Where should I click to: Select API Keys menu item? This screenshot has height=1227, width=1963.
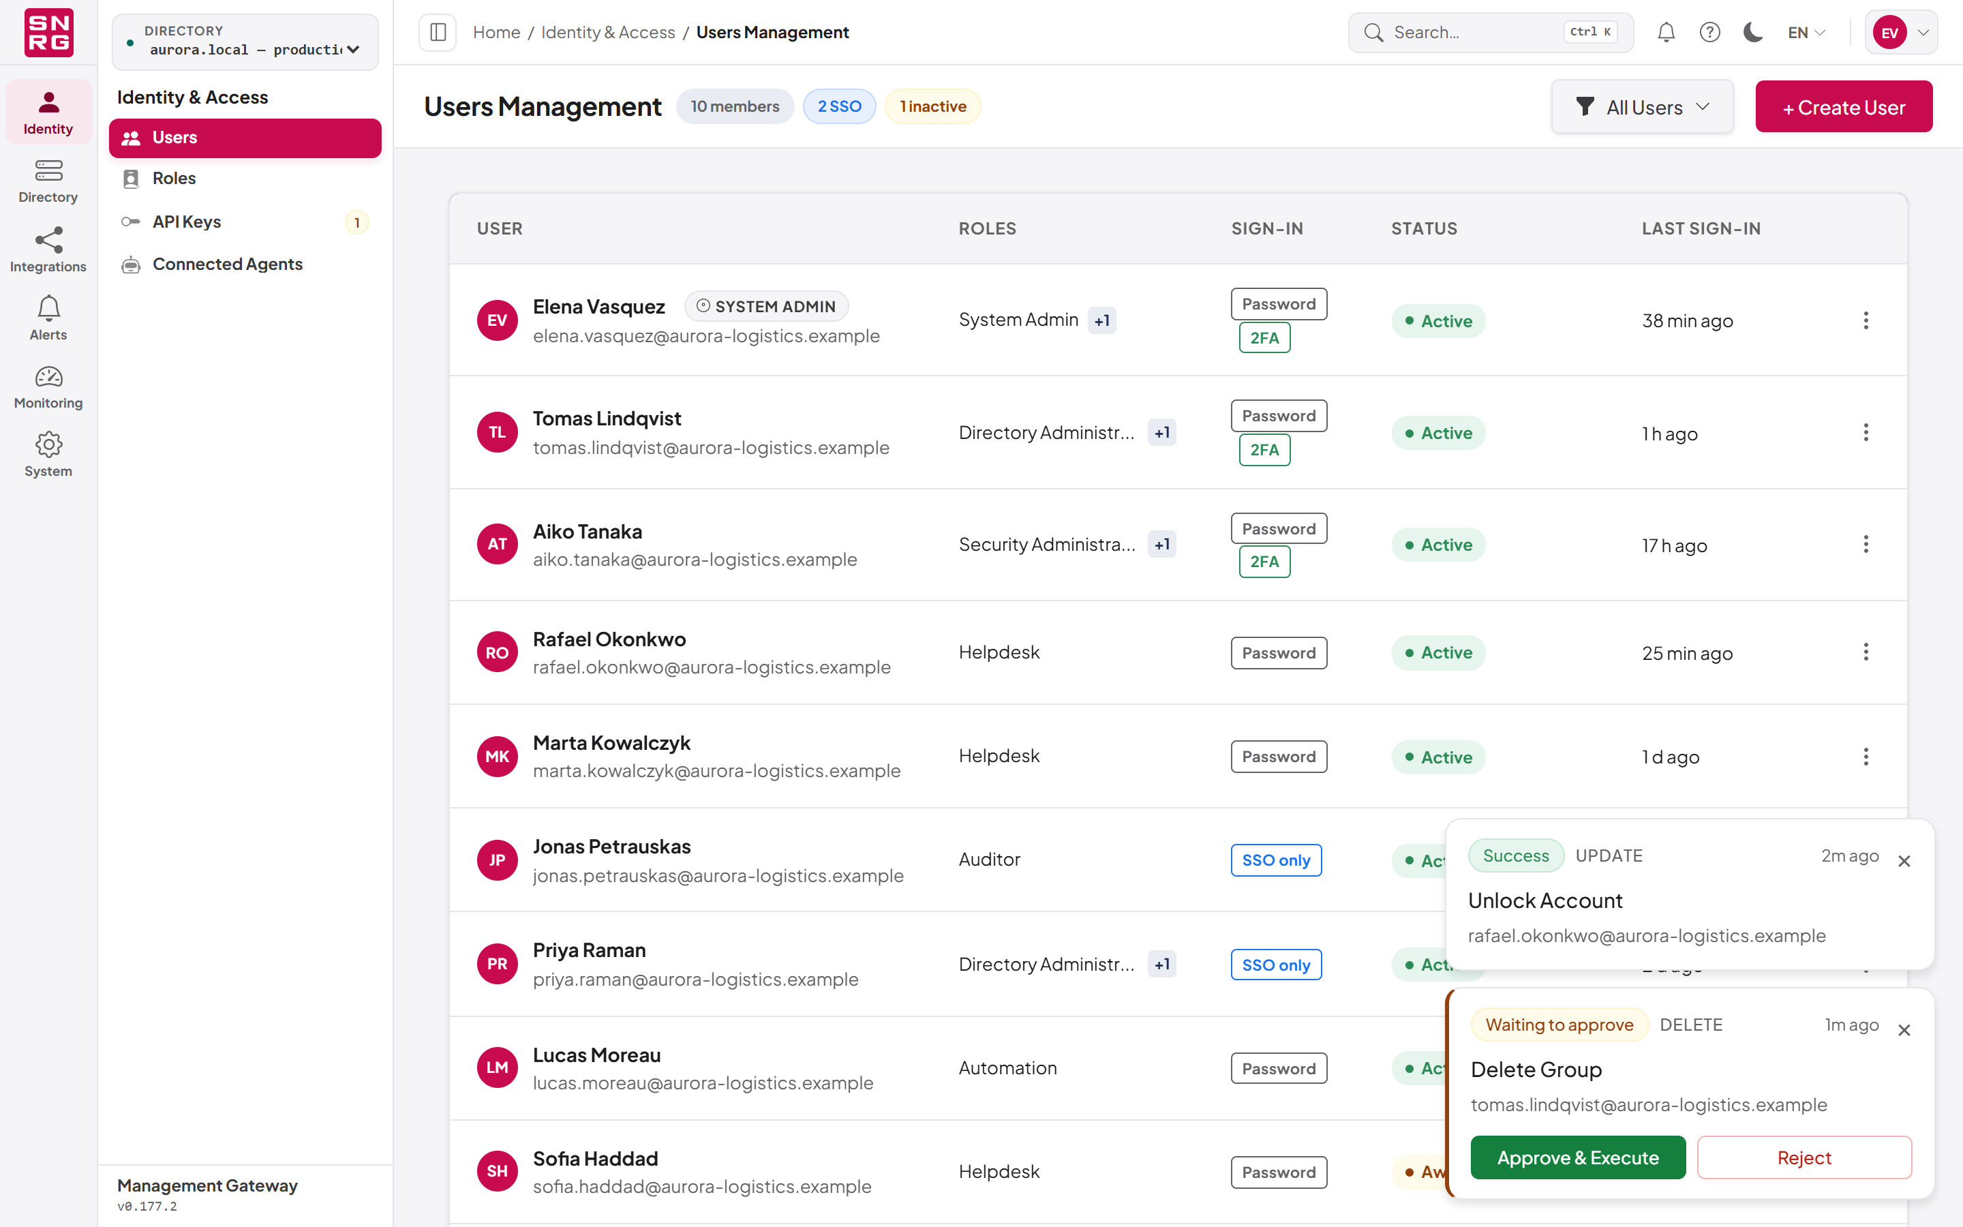click(x=245, y=222)
